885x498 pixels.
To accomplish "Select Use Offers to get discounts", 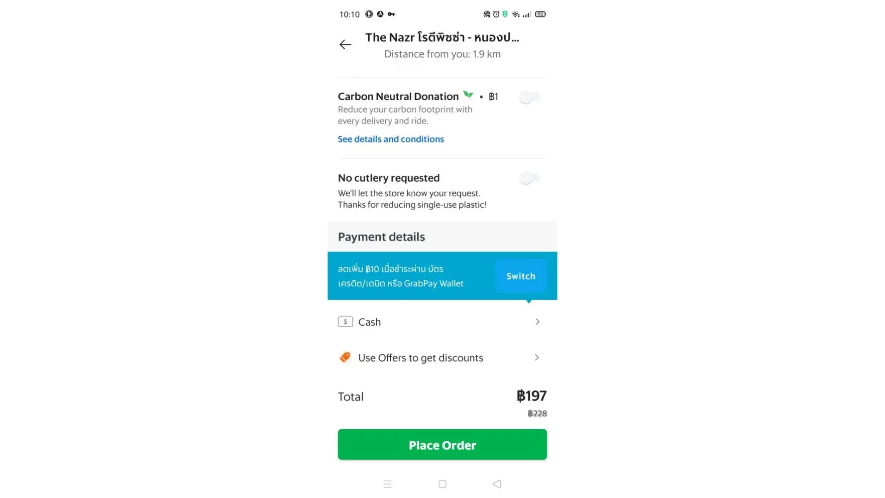I will click(x=421, y=358).
